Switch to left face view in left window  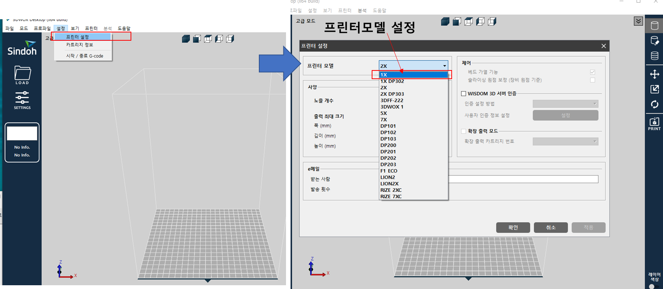pos(219,39)
